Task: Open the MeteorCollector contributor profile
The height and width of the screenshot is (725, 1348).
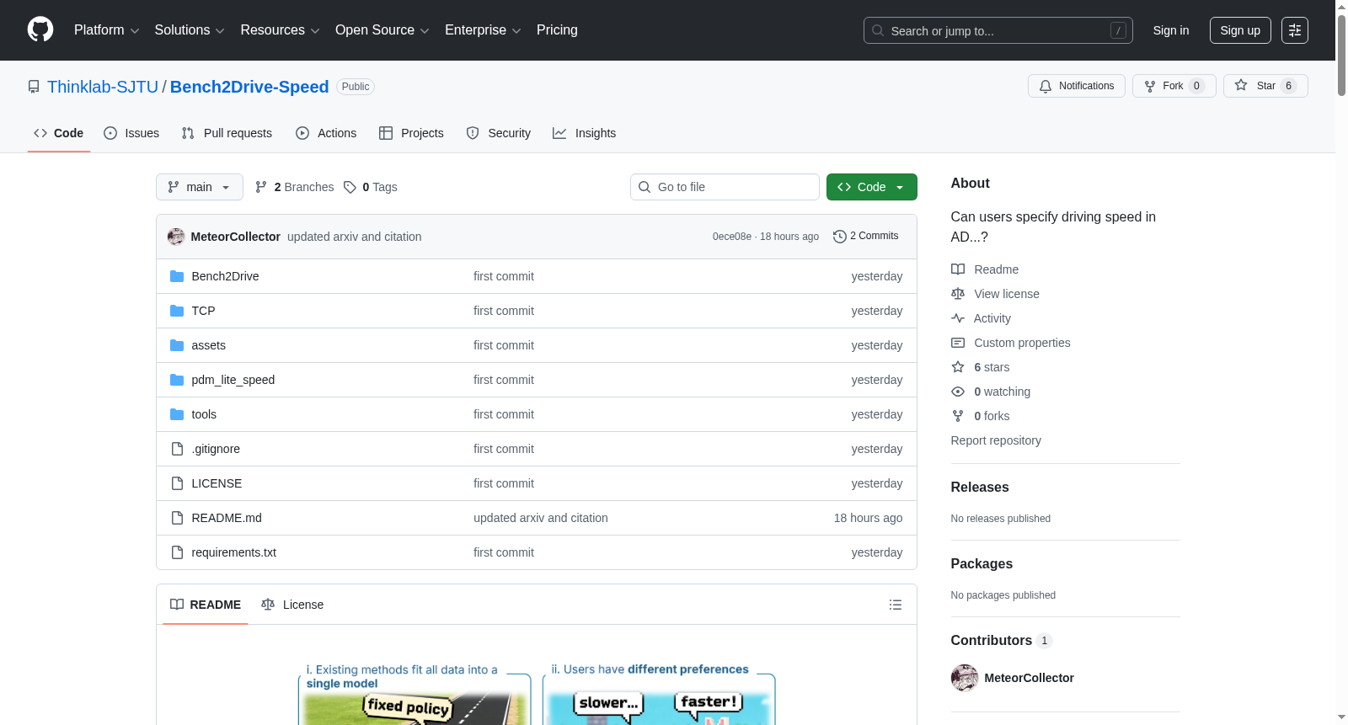Action: point(1029,678)
